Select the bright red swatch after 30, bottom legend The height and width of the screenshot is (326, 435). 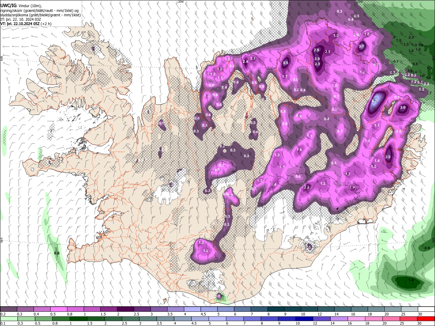(426, 319)
